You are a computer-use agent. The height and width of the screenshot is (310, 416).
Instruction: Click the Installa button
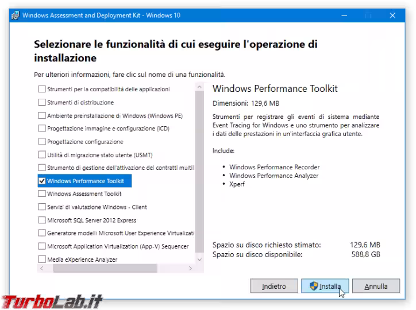(x=325, y=286)
